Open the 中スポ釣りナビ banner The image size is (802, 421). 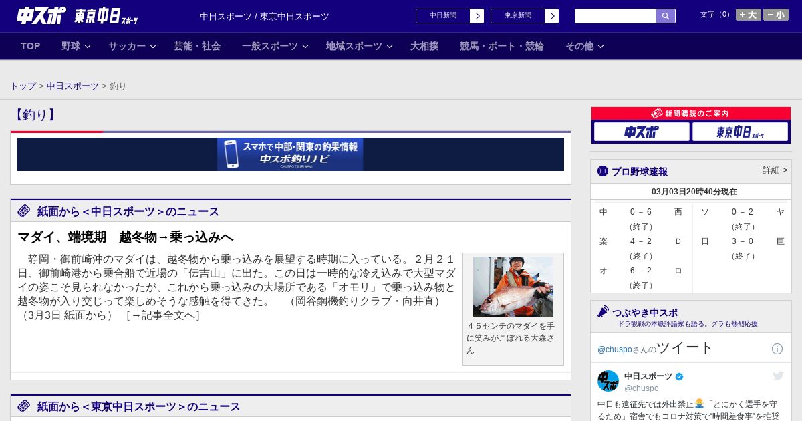290,154
